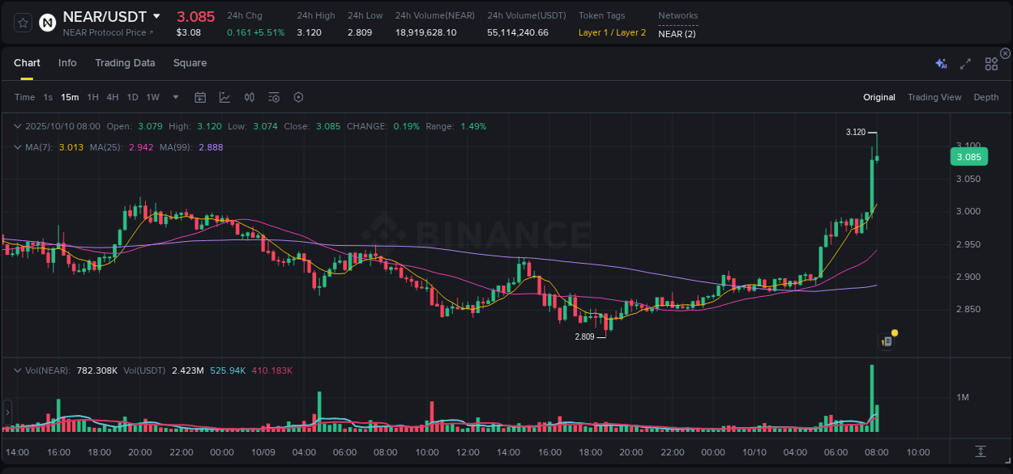Click the green current price label 3.085
This screenshot has height=474, width=1013.
(969, 157)
